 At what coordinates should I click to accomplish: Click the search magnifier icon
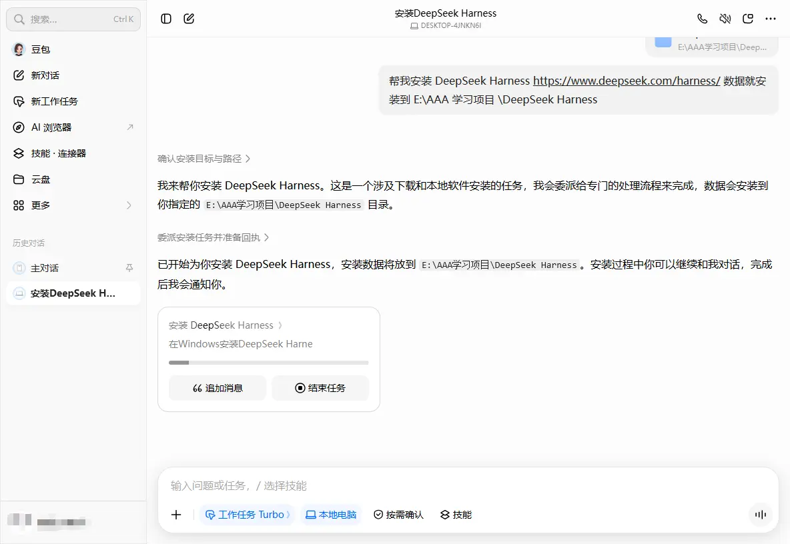coord(19,19)
